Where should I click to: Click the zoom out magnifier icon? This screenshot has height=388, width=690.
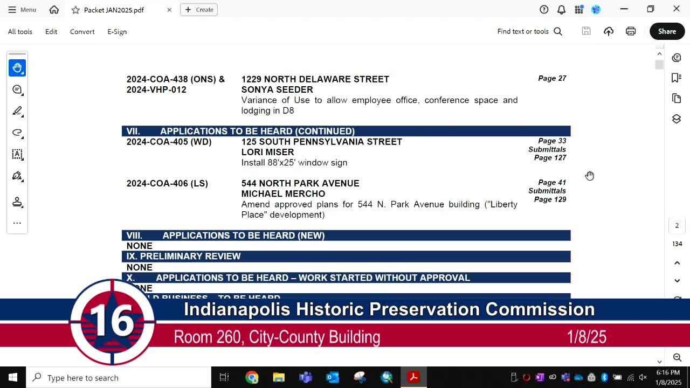(x=677, y=358)
